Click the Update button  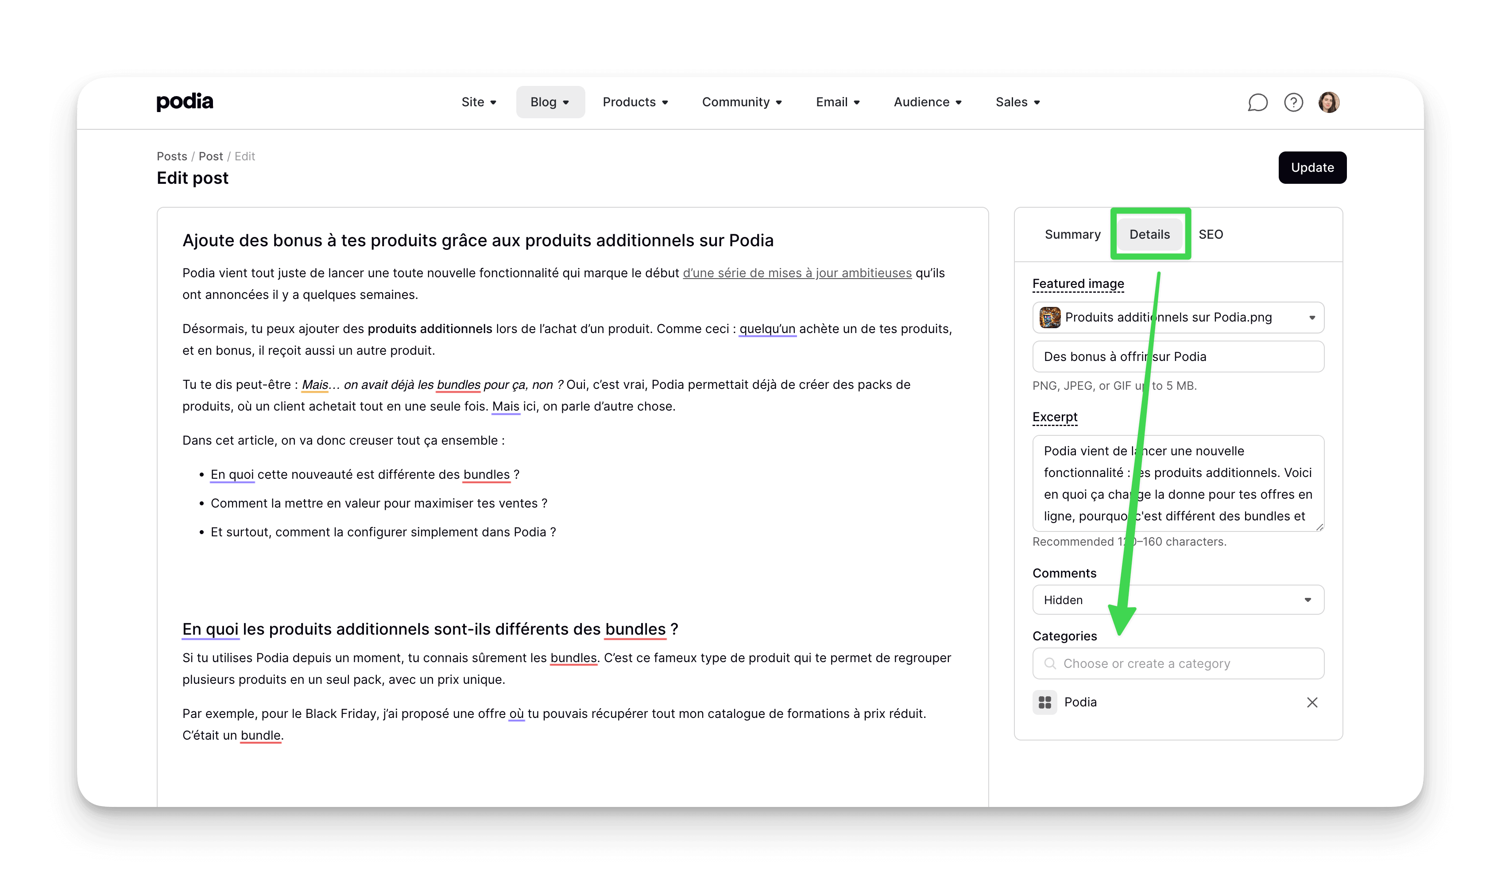(x=1312, y=167)
